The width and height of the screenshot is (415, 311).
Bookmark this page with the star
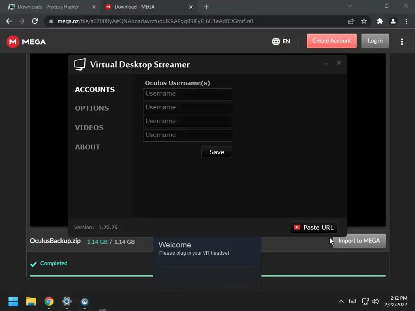(x=364, y=21)
